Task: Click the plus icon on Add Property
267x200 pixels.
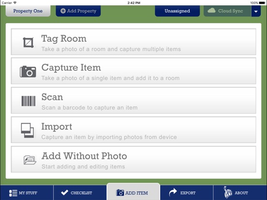Action: pyautogui.click(x=63, y=11)
